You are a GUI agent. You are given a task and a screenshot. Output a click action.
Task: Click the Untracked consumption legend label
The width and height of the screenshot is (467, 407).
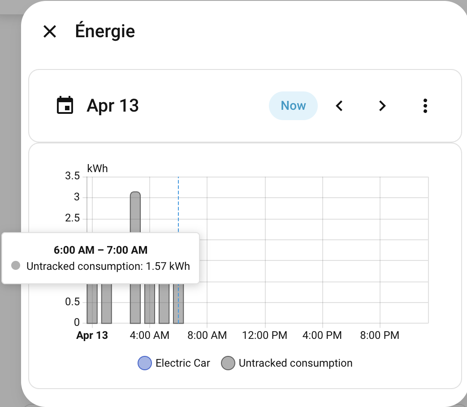[x=295, y=363]
